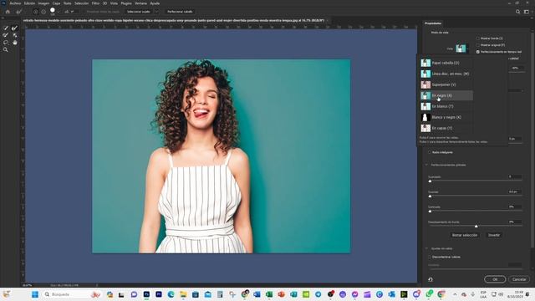Select the Refine Edge Brush tool

14,28
